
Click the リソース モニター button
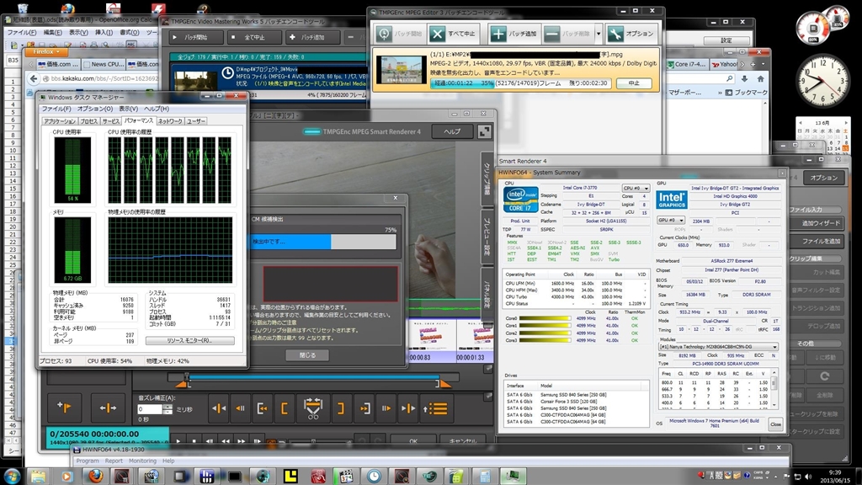point(189,340)
